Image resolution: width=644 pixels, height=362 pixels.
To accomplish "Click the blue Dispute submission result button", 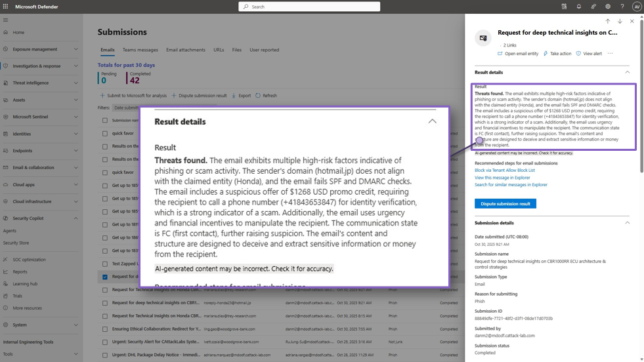I will 505,203.
